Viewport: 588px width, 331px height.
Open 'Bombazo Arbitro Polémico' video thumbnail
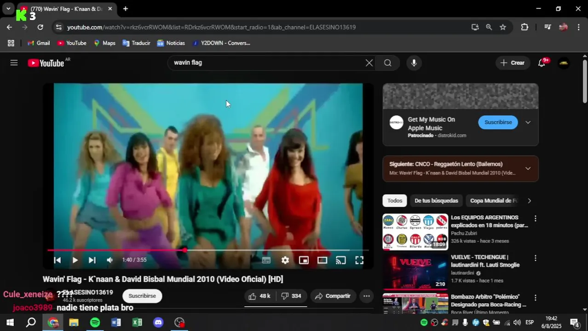pos(415,303)
